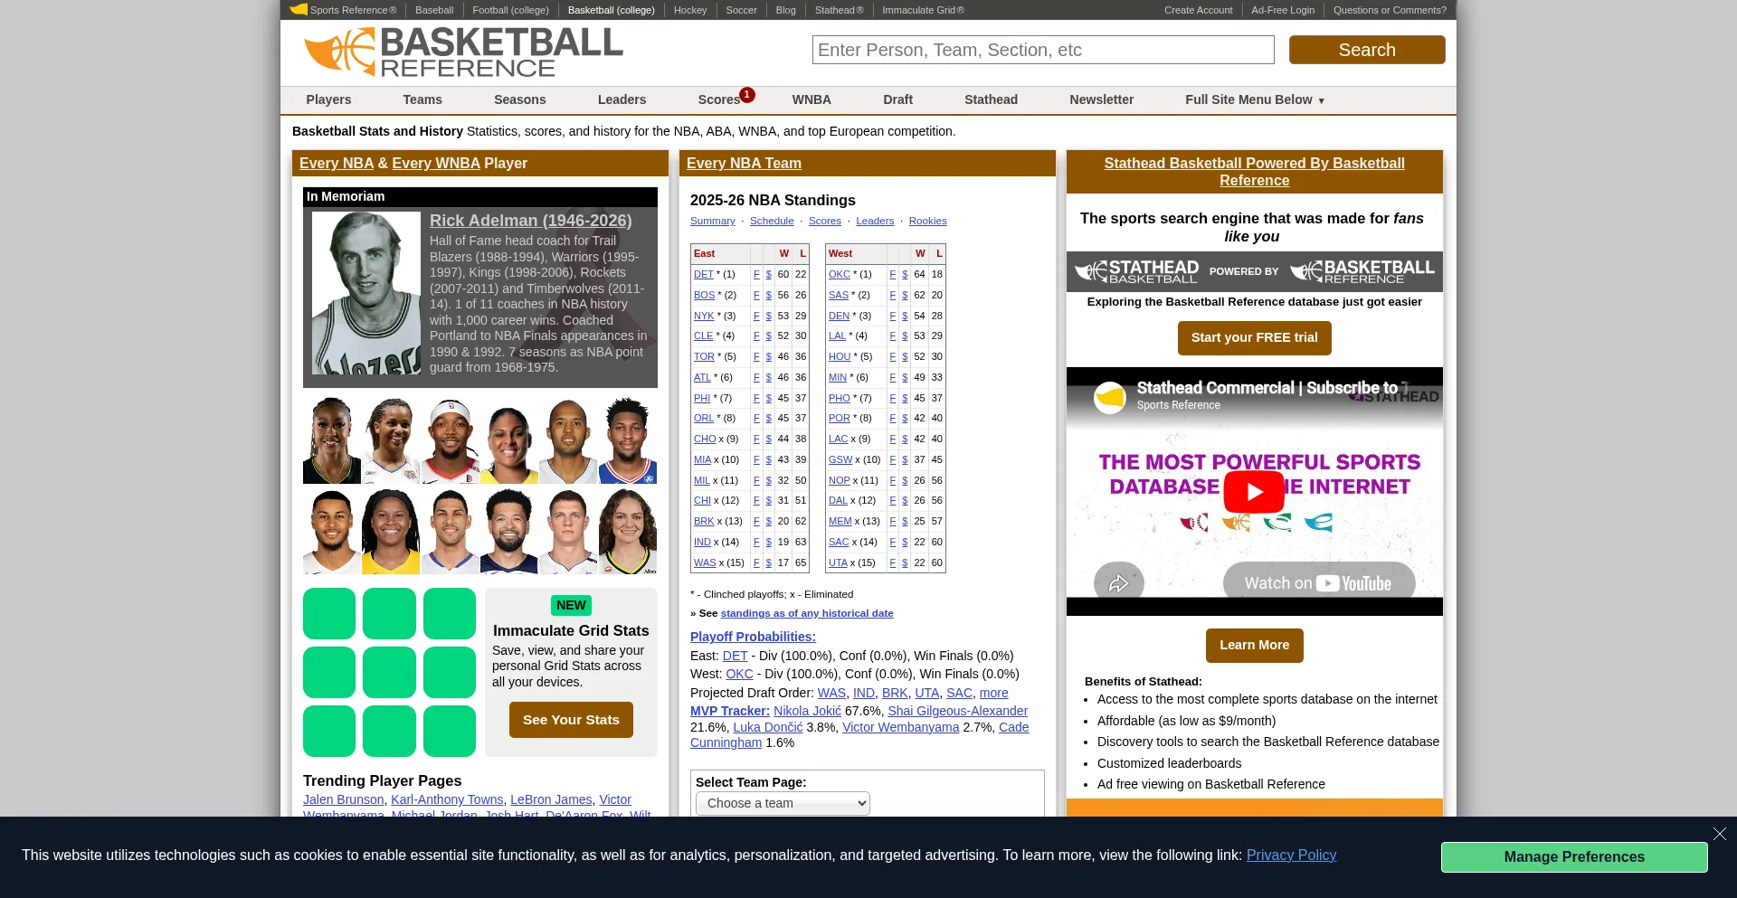Click the Ad-Free Login link
This screenshot has height=898, width=1737.
click(1283, 10)
